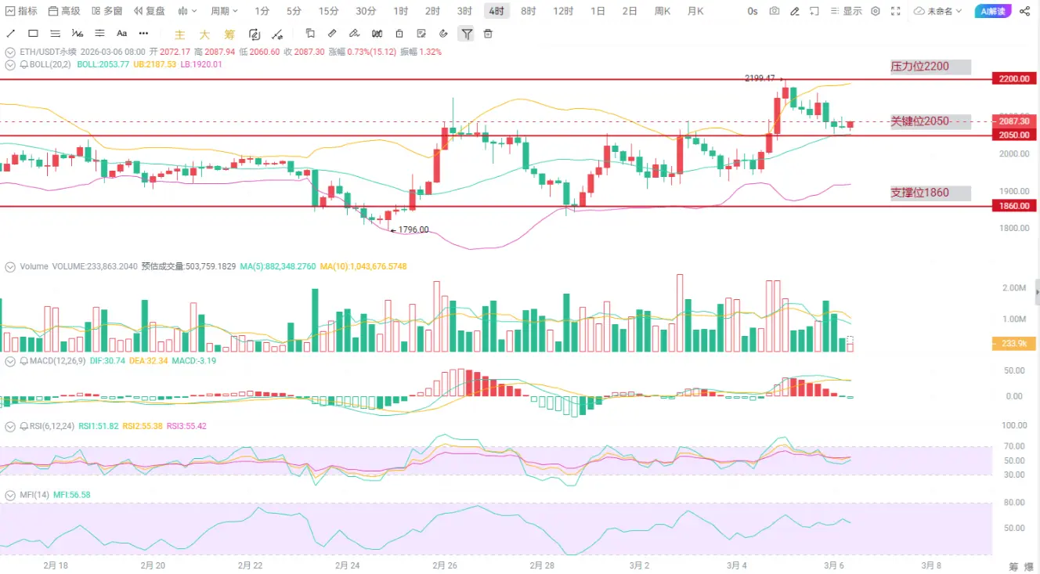The height and width of the screenshot is (574, 1040).
Task: Toggle the 大 indicator button
Action: (x=204, y=34)
